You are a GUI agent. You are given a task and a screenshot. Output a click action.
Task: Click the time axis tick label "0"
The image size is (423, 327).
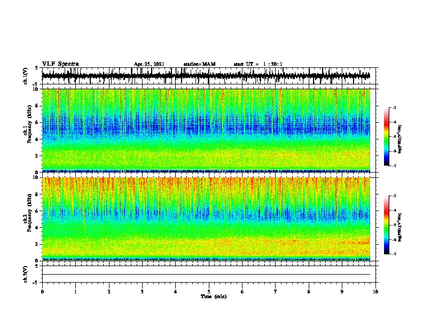point(42,292)
